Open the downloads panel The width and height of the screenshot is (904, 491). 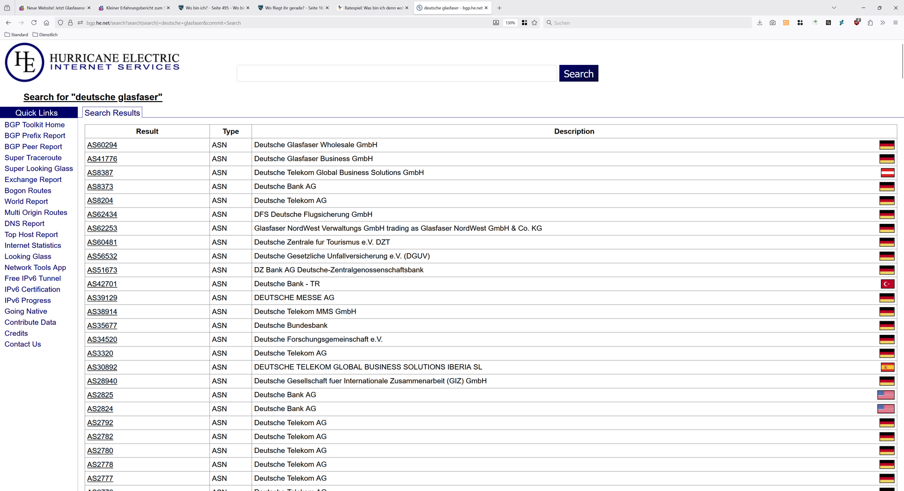759,23
